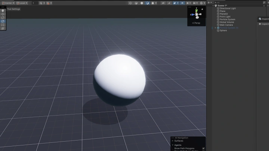Select the Move tool
The image size is (269, 151).
pyautogui.click(x=3, y=14)
